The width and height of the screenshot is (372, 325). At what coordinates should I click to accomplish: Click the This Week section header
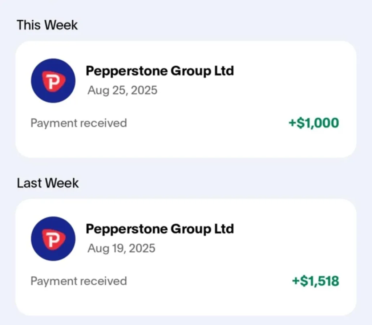click(x=47, y=25)
